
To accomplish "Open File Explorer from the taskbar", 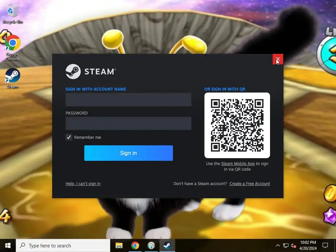I will tap(119, 245).
